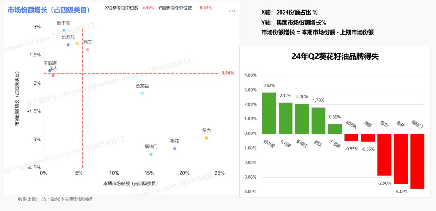This screenshot has height=211, width=436.
Task: Select the 多力 orange scatter point
Action: (206, 138)
